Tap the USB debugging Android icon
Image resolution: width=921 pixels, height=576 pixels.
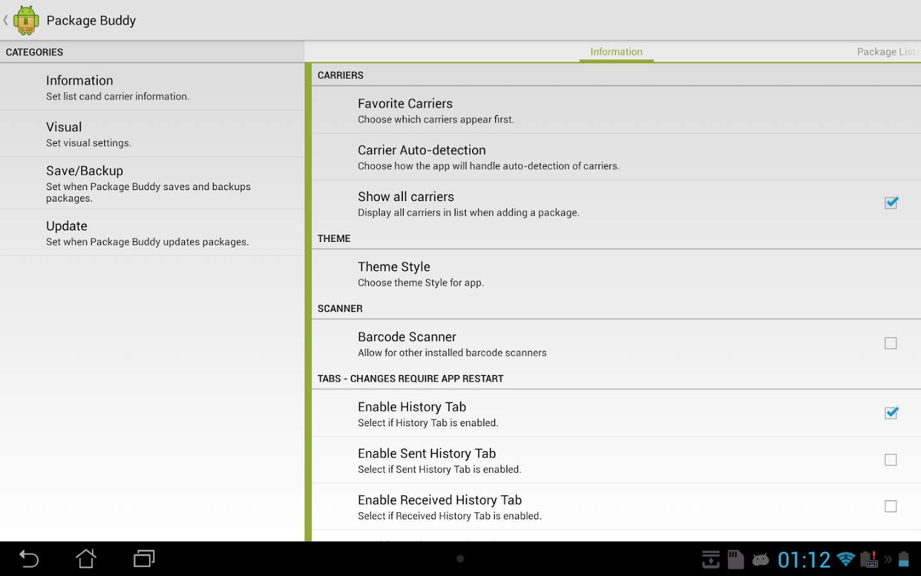coord(760,559)
